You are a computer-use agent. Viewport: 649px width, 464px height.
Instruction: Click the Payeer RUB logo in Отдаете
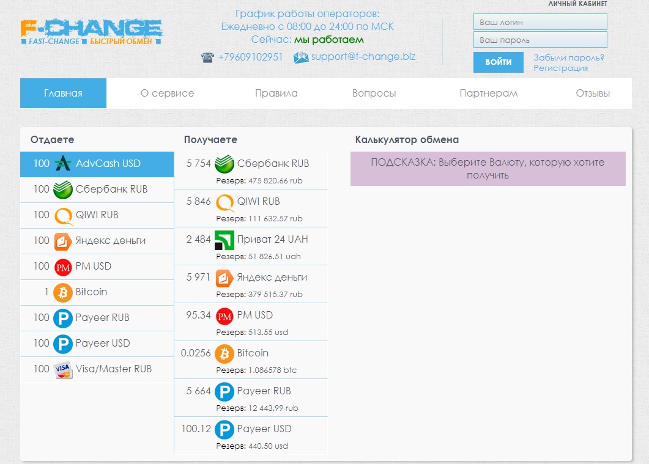coord(63,319)
